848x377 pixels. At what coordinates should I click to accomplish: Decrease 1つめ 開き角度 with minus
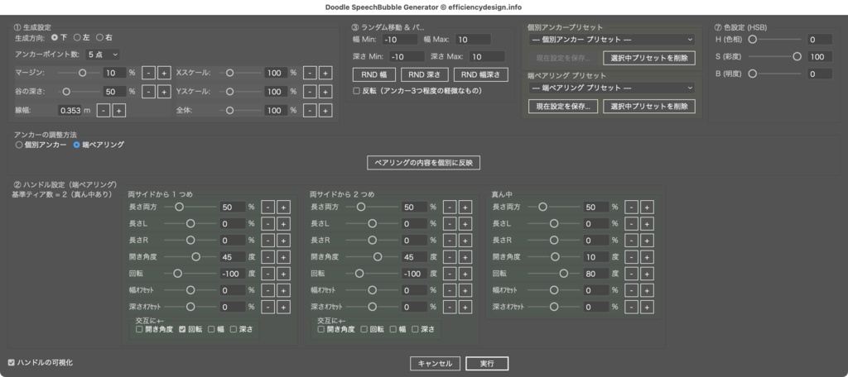[x=267, y=257]
